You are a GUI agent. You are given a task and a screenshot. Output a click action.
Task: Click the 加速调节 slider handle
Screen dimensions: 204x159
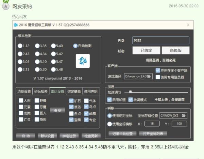coord(130,92)
